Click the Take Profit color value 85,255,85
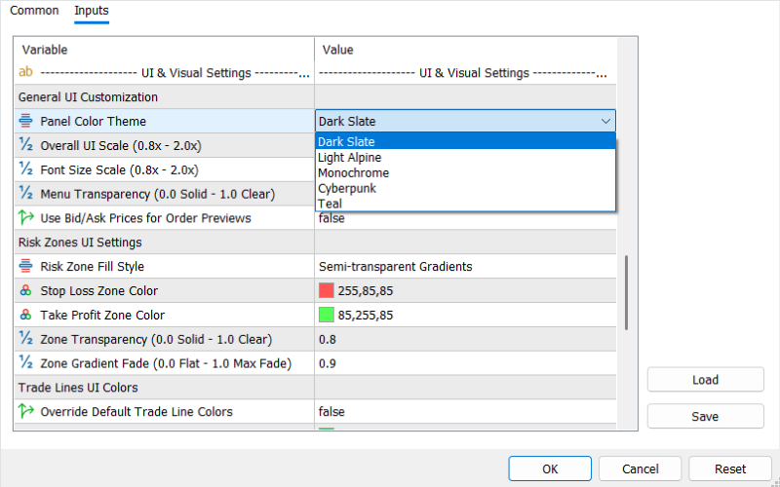This screenshot has width=780, height=487. (x=366, y=316)
